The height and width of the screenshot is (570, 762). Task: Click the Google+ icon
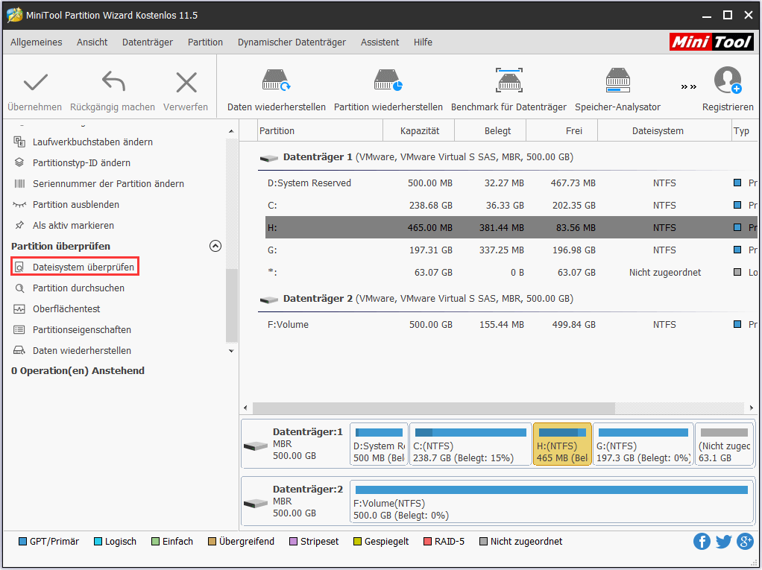(745, 542)
